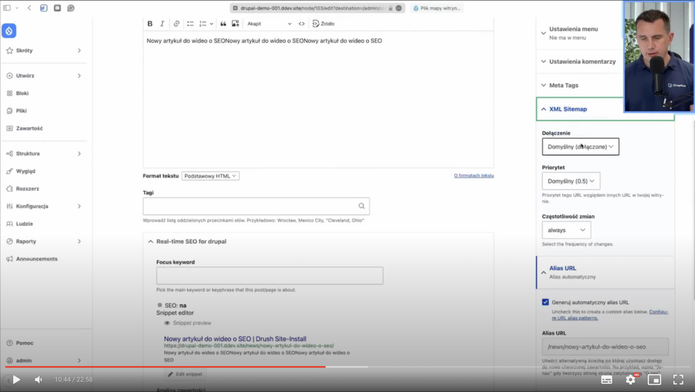This screenshot has height=392, width=695.
Task: Uncheck Generuj automatyczny alias URL
Action: coord(546,302)
